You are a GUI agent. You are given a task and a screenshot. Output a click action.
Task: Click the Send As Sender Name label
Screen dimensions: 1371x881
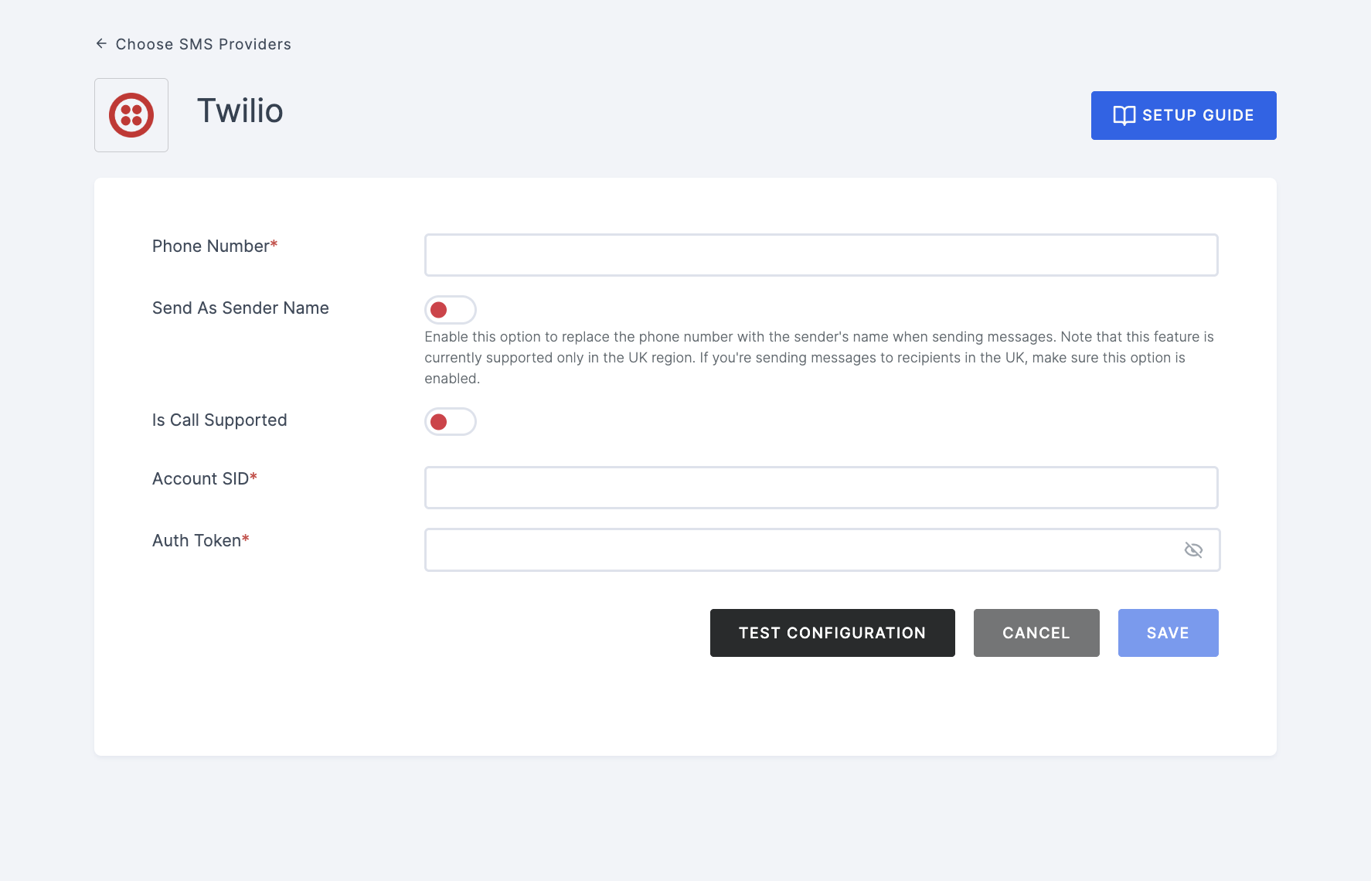[240, 308]
